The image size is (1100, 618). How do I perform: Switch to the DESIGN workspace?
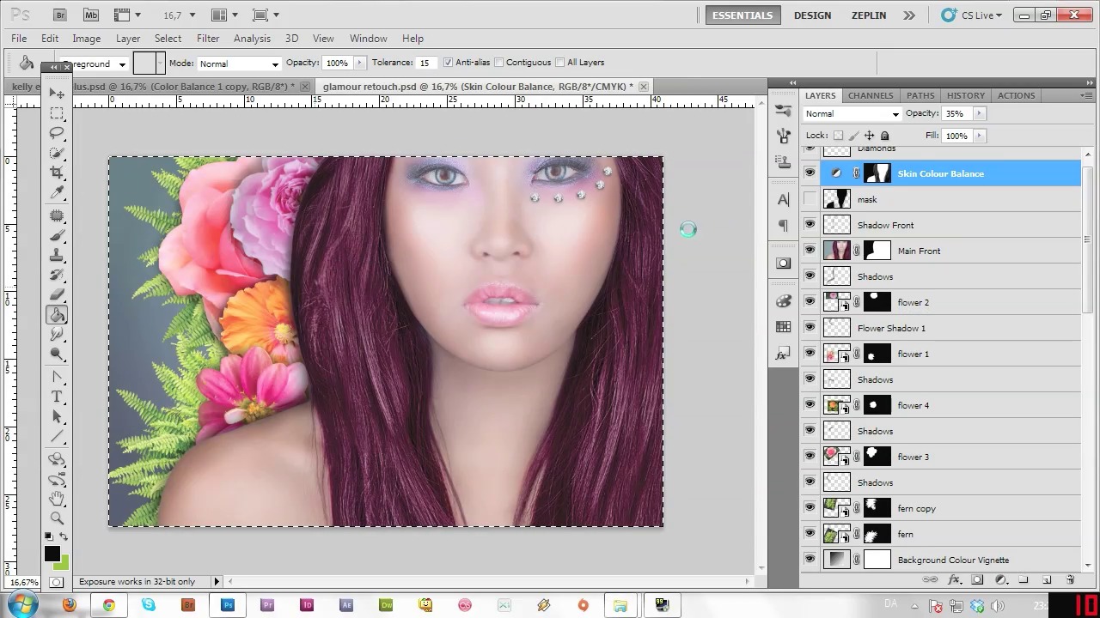[x=812, y=15]
